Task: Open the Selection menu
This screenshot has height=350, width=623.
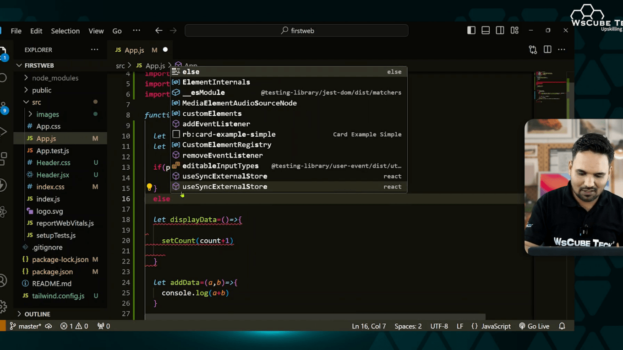Action: click(x=65, y=31)
